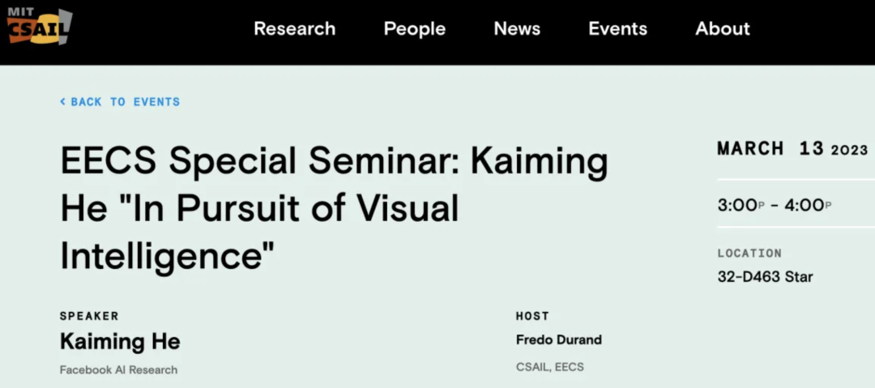The height and width of the screenshot is (388, 875).
Task: Click speaker name Kaiming He
Action: (120, 342)
